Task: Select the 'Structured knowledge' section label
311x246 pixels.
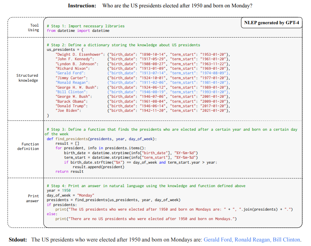Action: (x=27, y=78)
